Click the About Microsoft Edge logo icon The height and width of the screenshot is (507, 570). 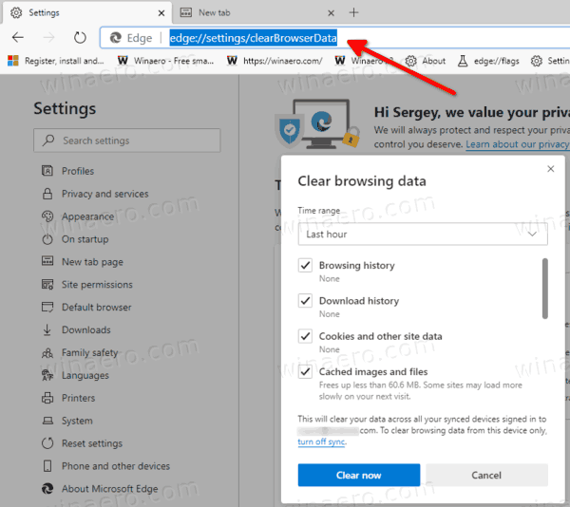point(47,488)
